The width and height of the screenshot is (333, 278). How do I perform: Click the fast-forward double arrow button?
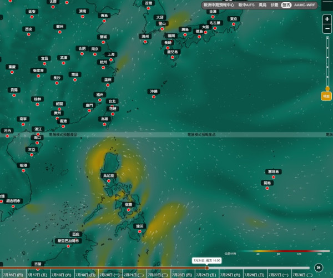(x=319, y=267)
